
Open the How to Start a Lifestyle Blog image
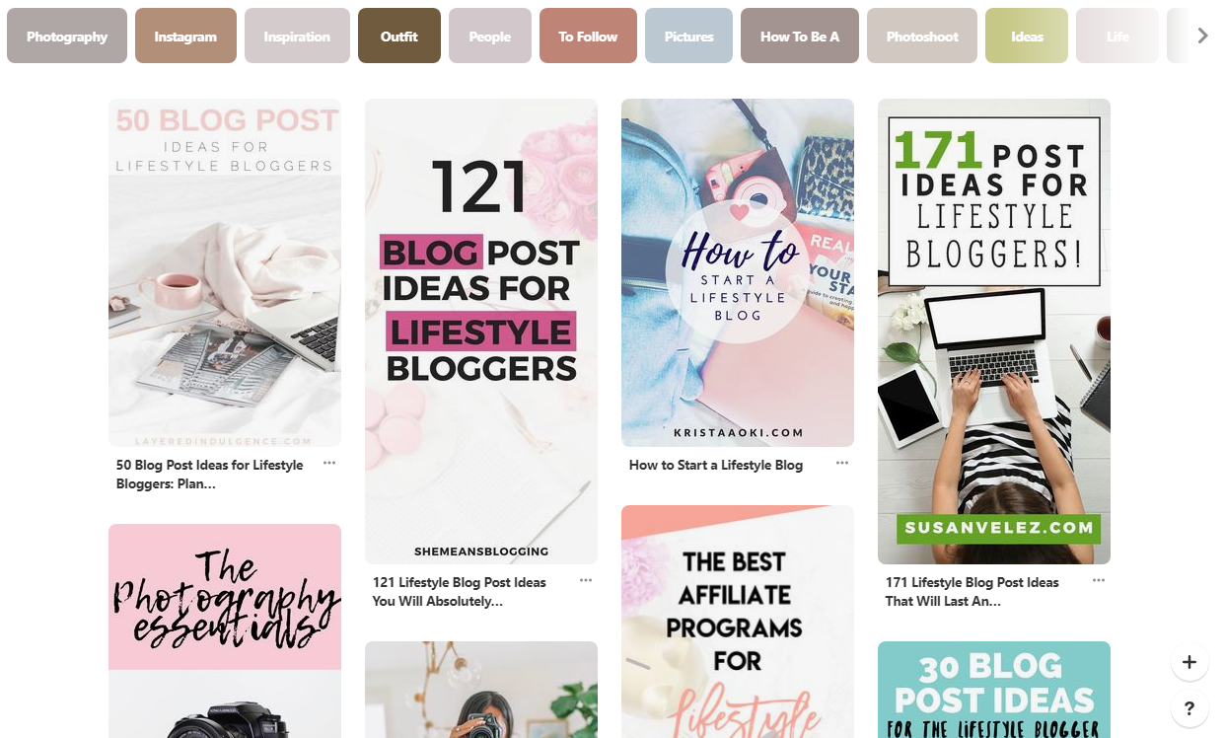(x=738, y=272)
